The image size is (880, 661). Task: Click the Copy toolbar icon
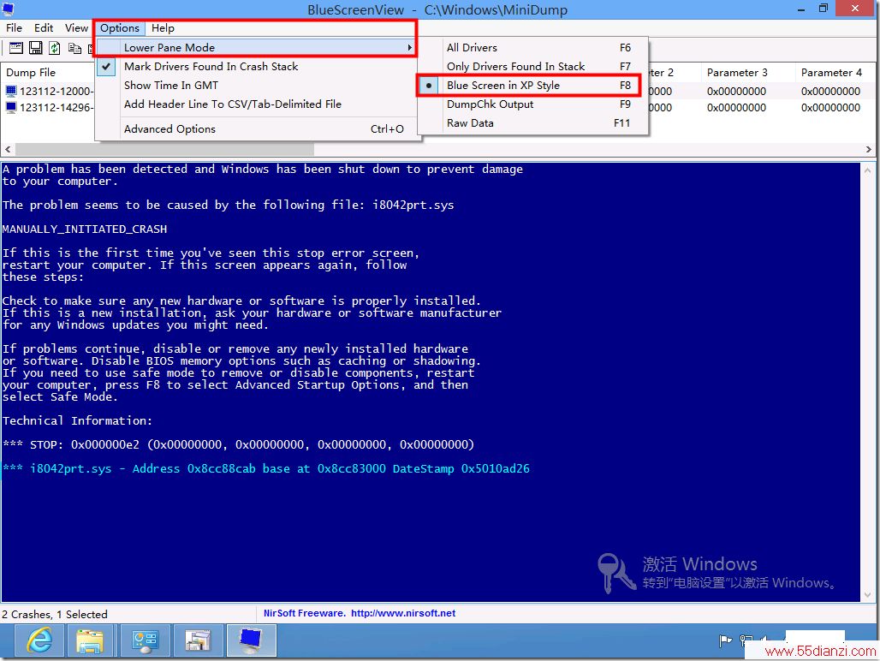[x=74, y=48]
